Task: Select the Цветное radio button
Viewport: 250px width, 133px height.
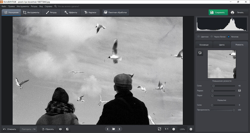Action: click(x=199, y=37)
